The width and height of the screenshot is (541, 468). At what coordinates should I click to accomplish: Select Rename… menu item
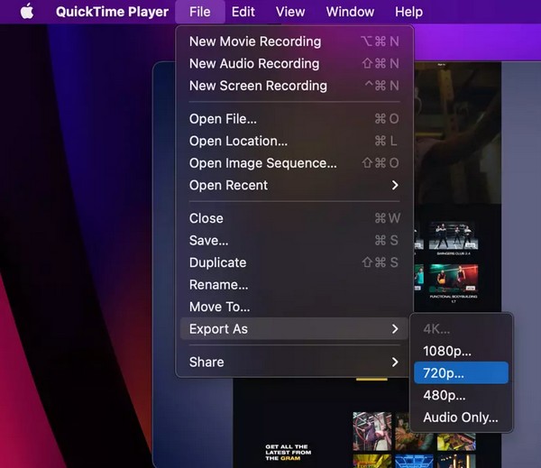(x=294, y=285)
